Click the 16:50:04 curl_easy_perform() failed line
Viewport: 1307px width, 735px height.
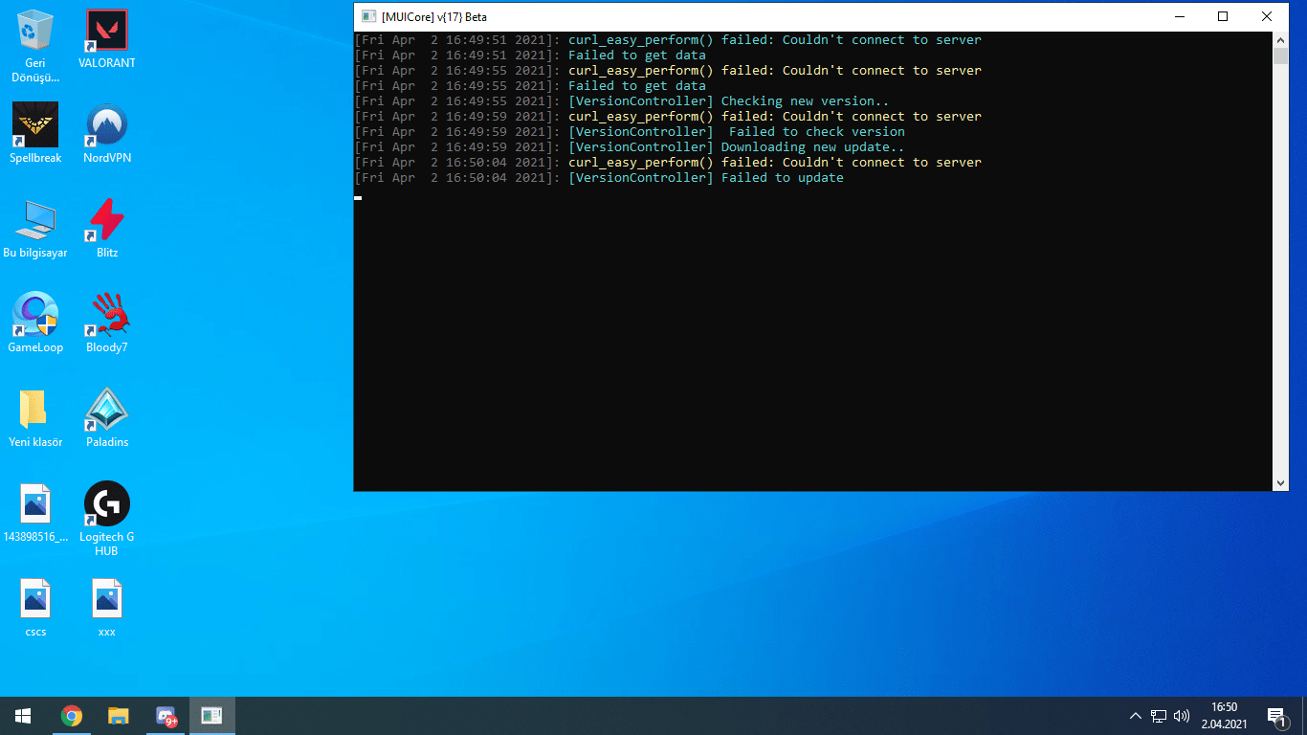coord(668,163)
